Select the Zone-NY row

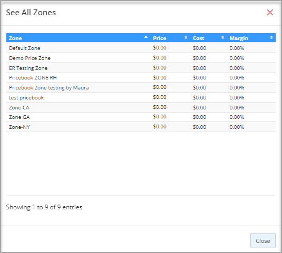pyautogui.click(x=141, y=127)
